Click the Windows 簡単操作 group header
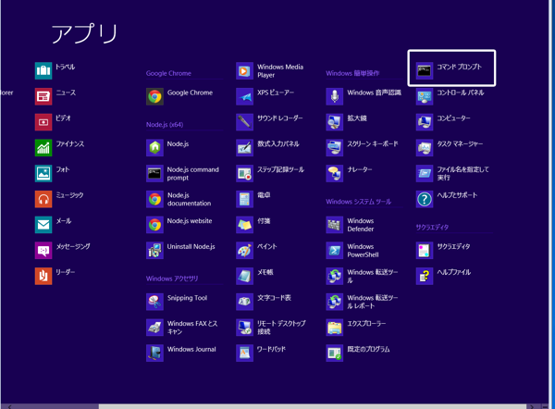This screenshot has height=409, width=555. click(352, 73)
